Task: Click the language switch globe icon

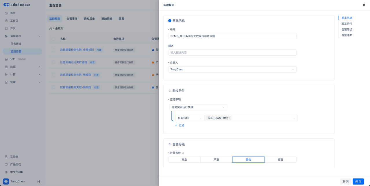Action: click(6, 172)
